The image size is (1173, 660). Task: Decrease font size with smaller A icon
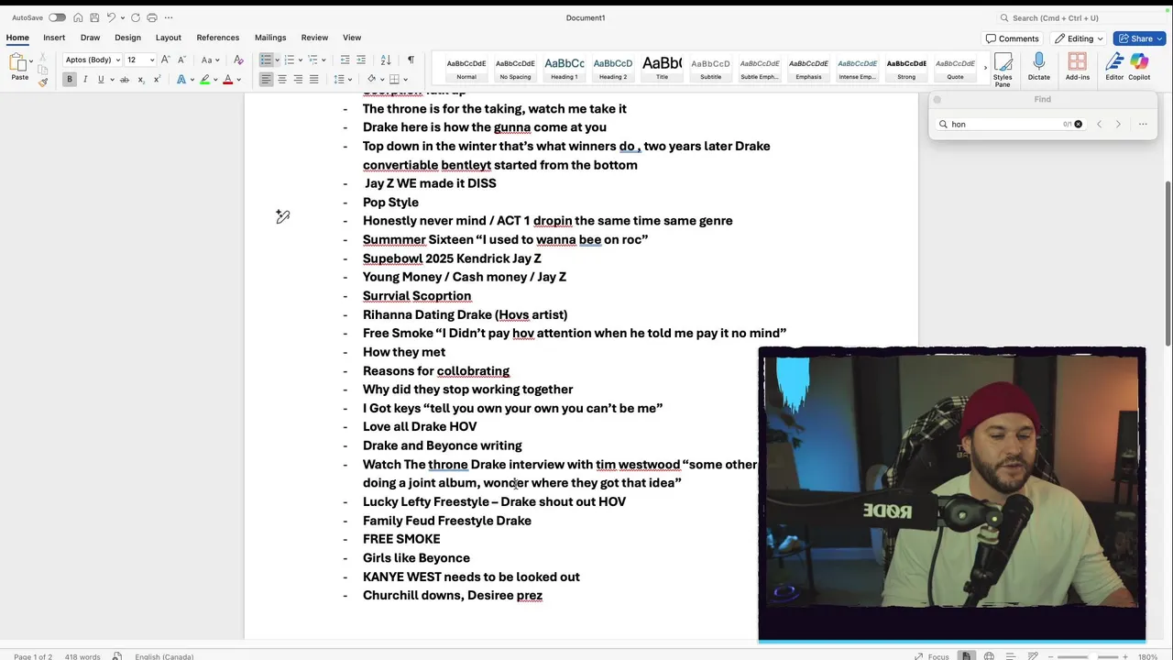(181, 60)
